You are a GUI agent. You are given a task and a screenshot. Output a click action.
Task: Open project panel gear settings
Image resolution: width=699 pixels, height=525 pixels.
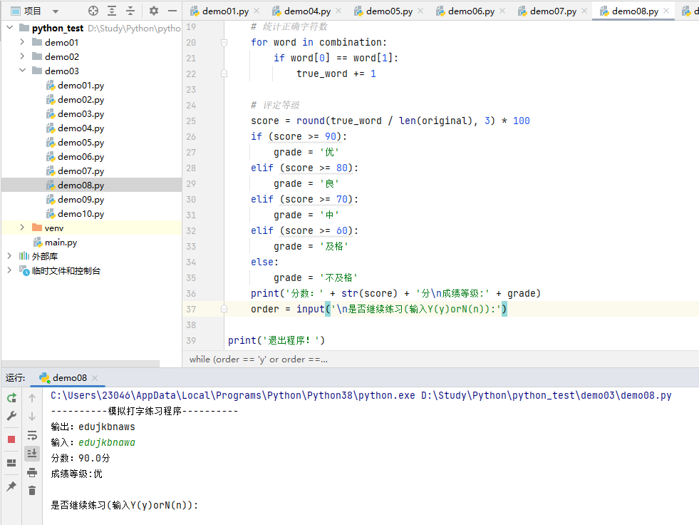pyautogui.click(x=154, y=11)
